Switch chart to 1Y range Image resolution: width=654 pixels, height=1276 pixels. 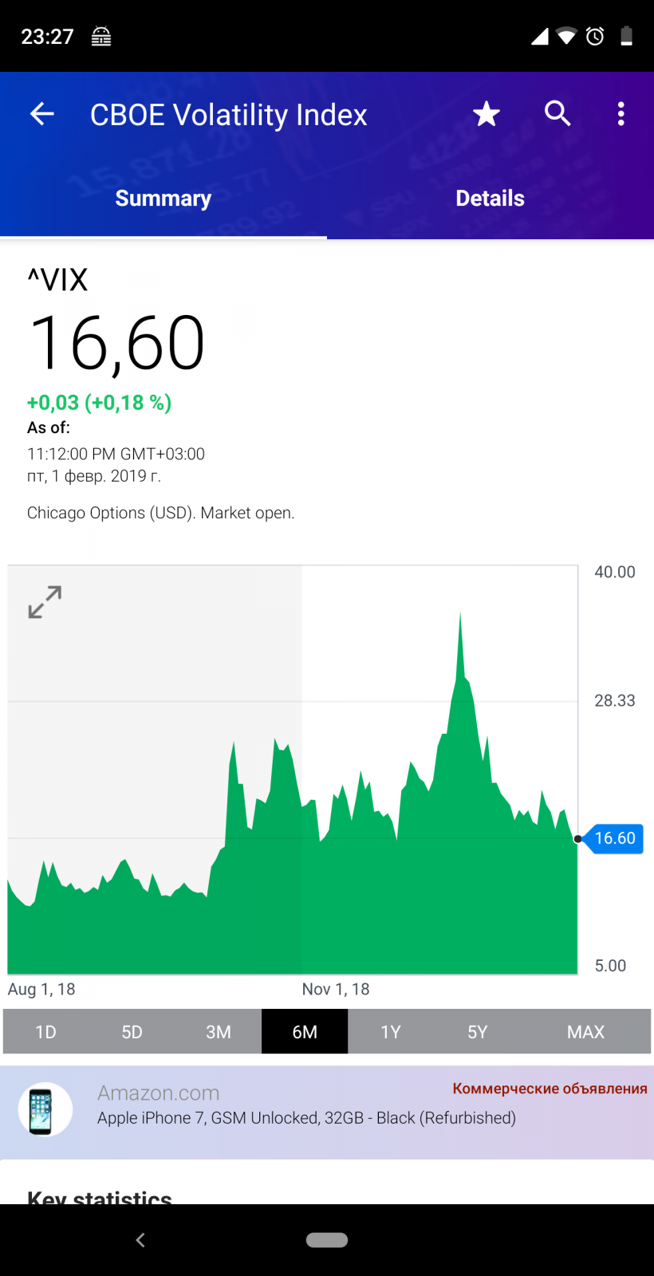[391, 1032]
